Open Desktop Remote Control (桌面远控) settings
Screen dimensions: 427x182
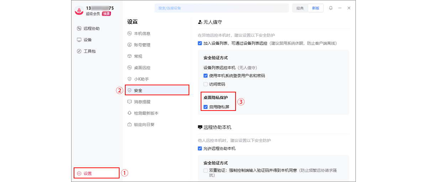click(142, 68)
